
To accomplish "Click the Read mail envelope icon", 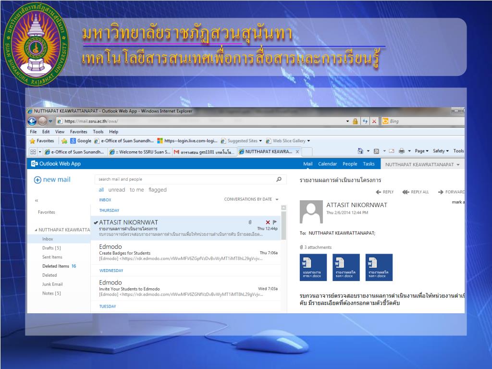I will (x=392, y=151).
